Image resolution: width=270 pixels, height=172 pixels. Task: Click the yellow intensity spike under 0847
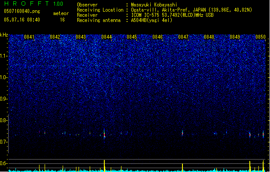click(182, 168)
